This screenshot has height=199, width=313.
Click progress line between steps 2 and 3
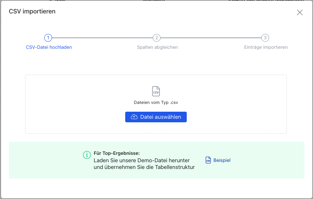click(211, 38)
